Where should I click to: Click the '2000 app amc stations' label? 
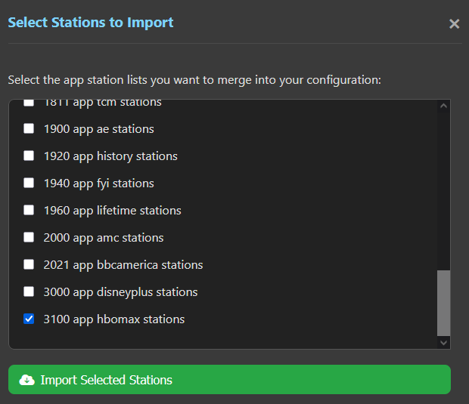(104, 238)
